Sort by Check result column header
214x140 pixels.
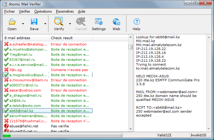pos(71,38)
